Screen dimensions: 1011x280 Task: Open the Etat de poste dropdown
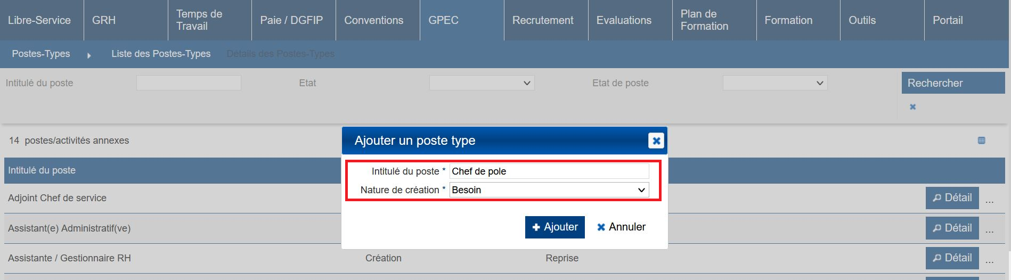[x=774, y=83]
